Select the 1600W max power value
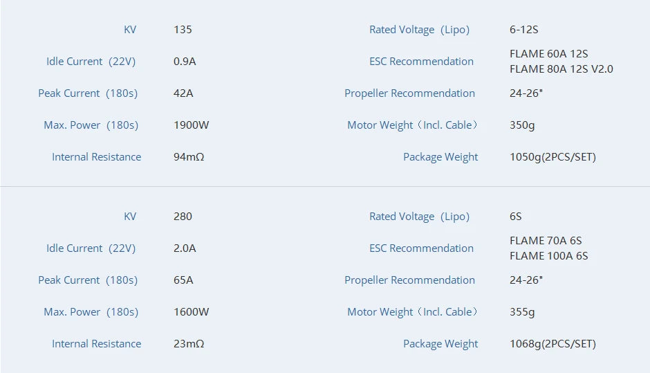The image size is (650, 373). click(x=191, y=312)
